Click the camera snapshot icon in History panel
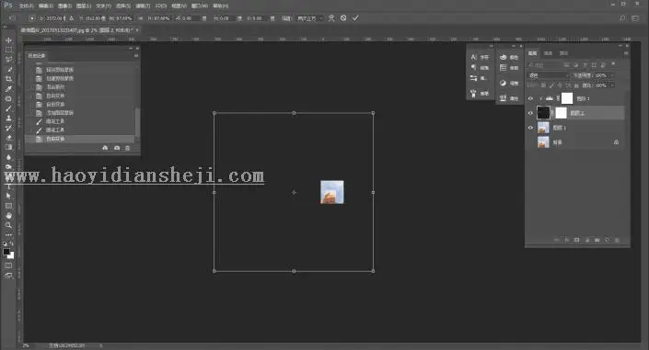This screenshot has height=350, width=649. (x=117, y=148)
